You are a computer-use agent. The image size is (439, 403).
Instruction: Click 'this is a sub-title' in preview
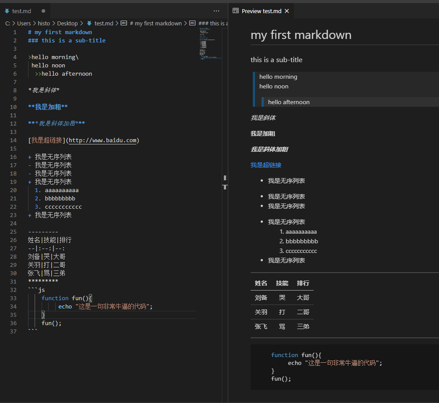pos(276,60)
